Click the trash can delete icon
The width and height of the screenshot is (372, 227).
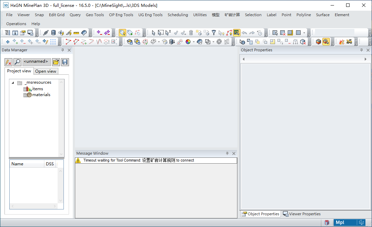191,33
